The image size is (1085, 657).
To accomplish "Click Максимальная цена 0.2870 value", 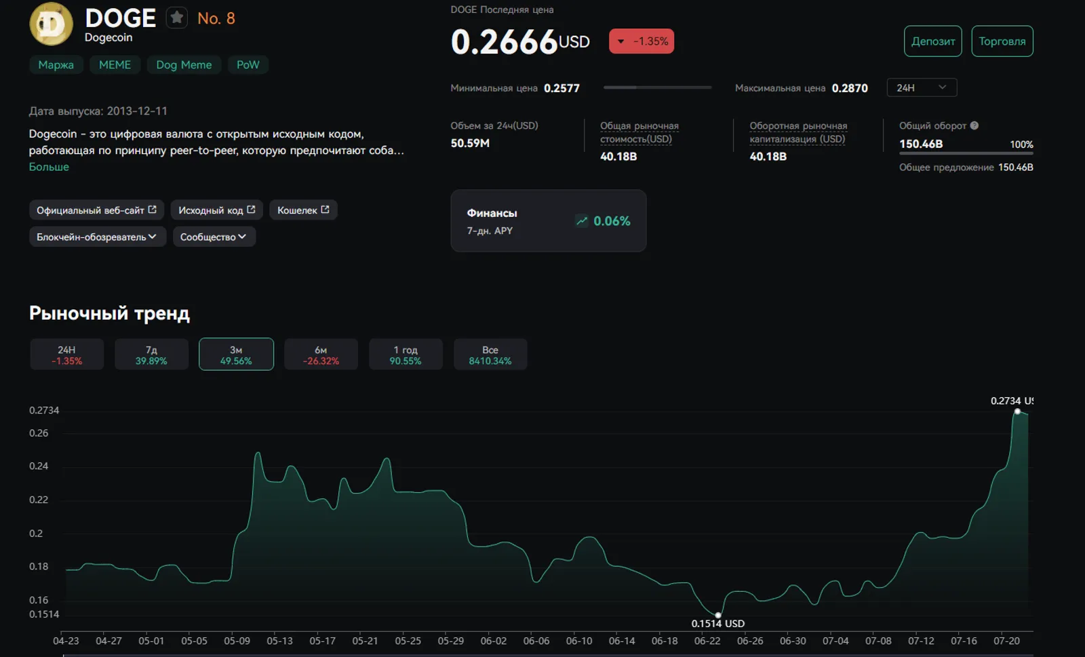I will coord(850,88).
